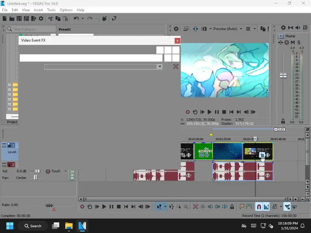Image resolution: width=311 pixels, height=233 pixels.
Task: Open Auto Ripple mode dropdown arrow
Action: [x=281, y=207]
